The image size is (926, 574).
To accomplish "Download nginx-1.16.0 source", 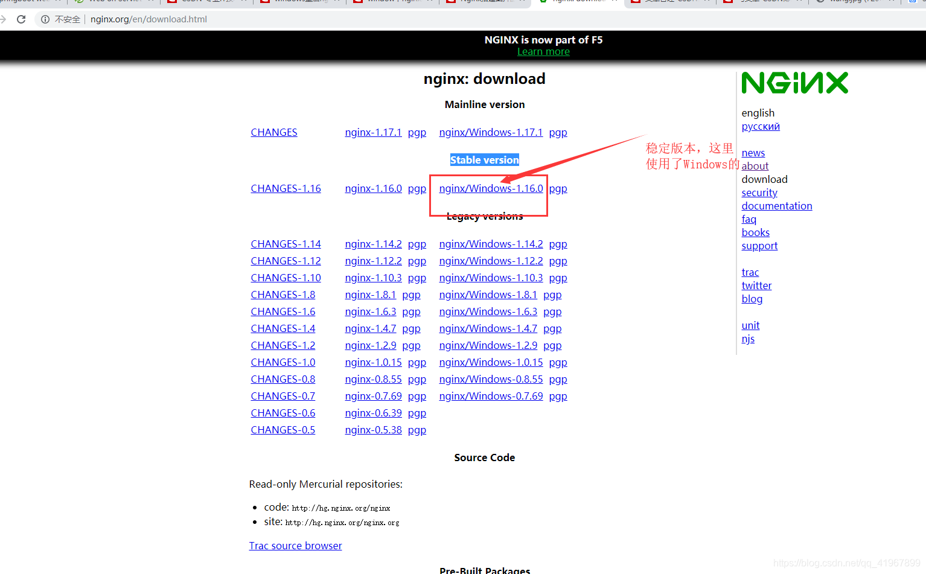I will (373, 188).
